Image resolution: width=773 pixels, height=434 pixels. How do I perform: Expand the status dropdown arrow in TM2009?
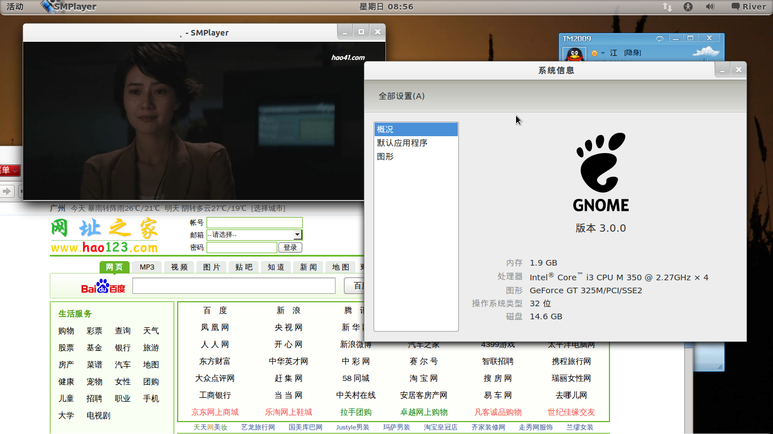[603, 53]
